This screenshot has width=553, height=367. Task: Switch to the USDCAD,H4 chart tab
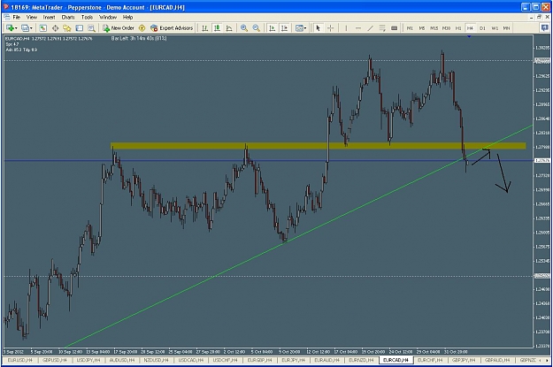(191, 360)
